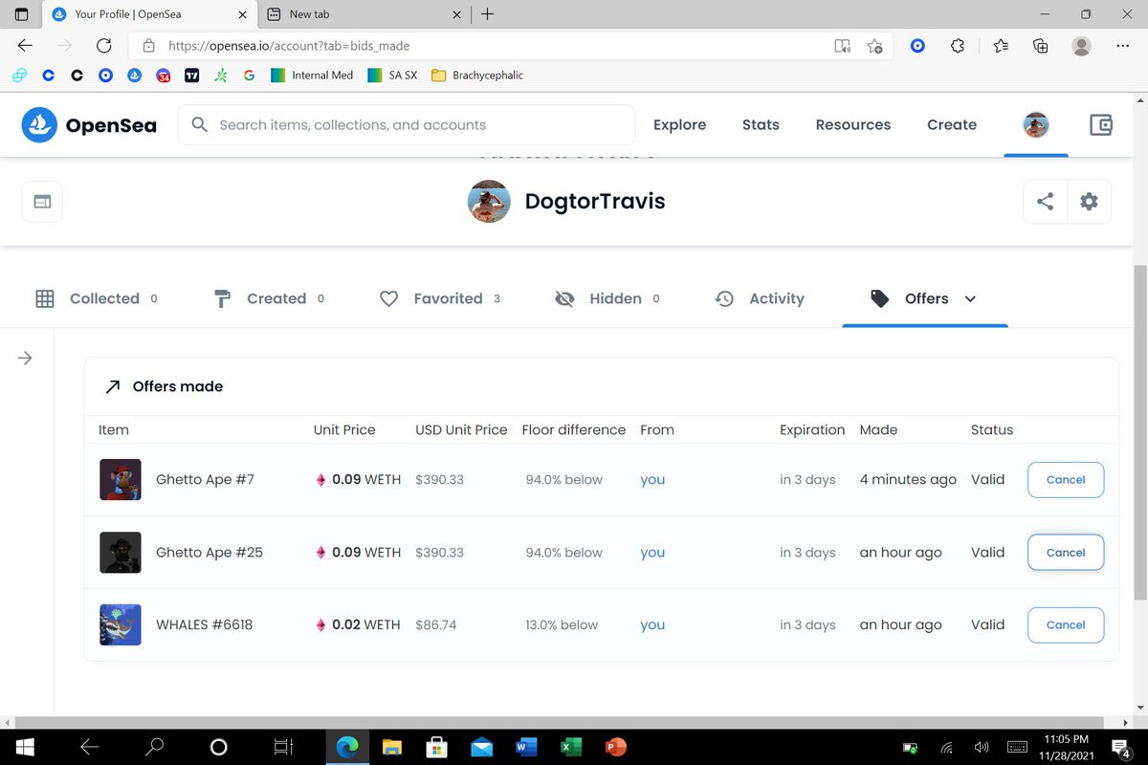Image resolution: width=1148 pixels, height=765 pixels.
Task: Open the Google bookmark icon
Action: click(249, 75)
